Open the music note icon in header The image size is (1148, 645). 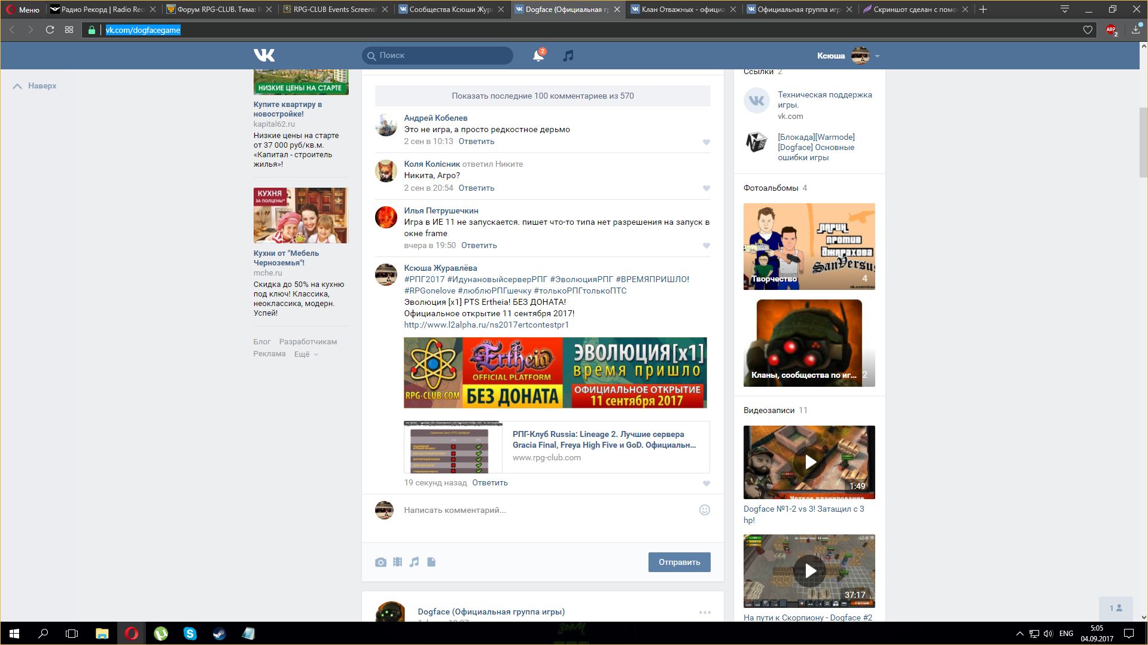tap(568, 56)
